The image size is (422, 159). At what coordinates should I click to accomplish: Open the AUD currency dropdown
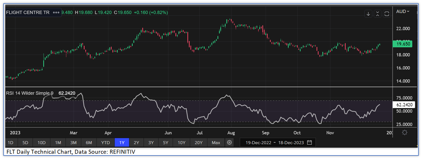click(403, 11)
